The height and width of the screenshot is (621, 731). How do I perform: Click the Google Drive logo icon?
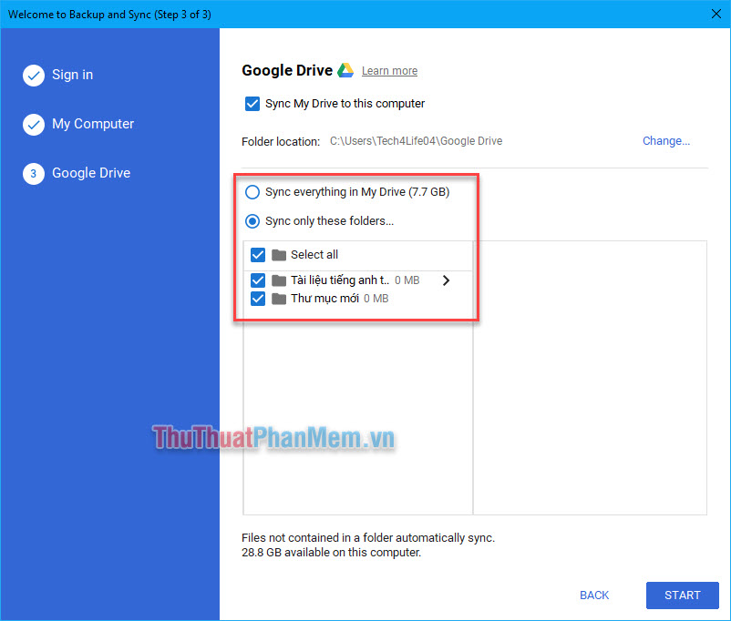coord(345,69)
